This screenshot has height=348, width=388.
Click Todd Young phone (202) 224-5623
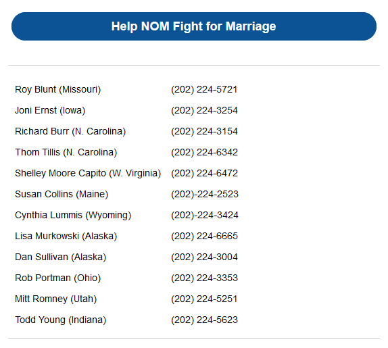[204, 320]
